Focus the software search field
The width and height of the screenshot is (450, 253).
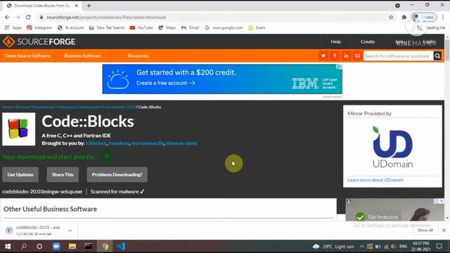tap(399, 56)
